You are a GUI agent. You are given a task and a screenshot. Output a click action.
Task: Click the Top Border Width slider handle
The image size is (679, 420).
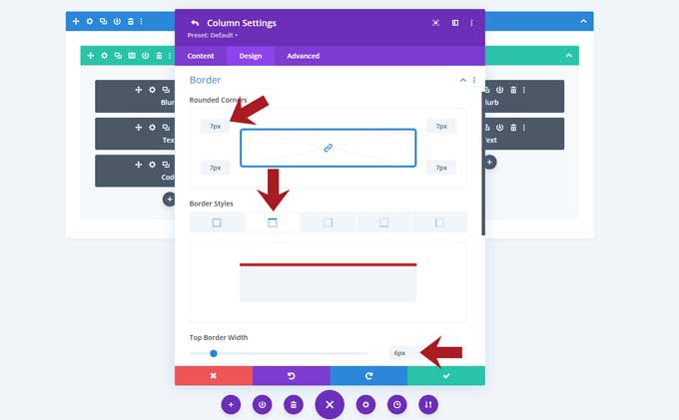pos(214,353)
